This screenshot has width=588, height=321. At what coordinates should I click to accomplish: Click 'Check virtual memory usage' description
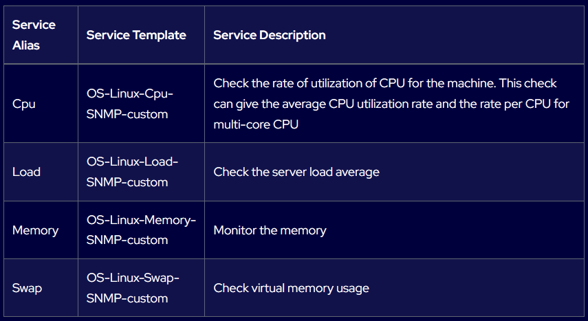point(291,289)
